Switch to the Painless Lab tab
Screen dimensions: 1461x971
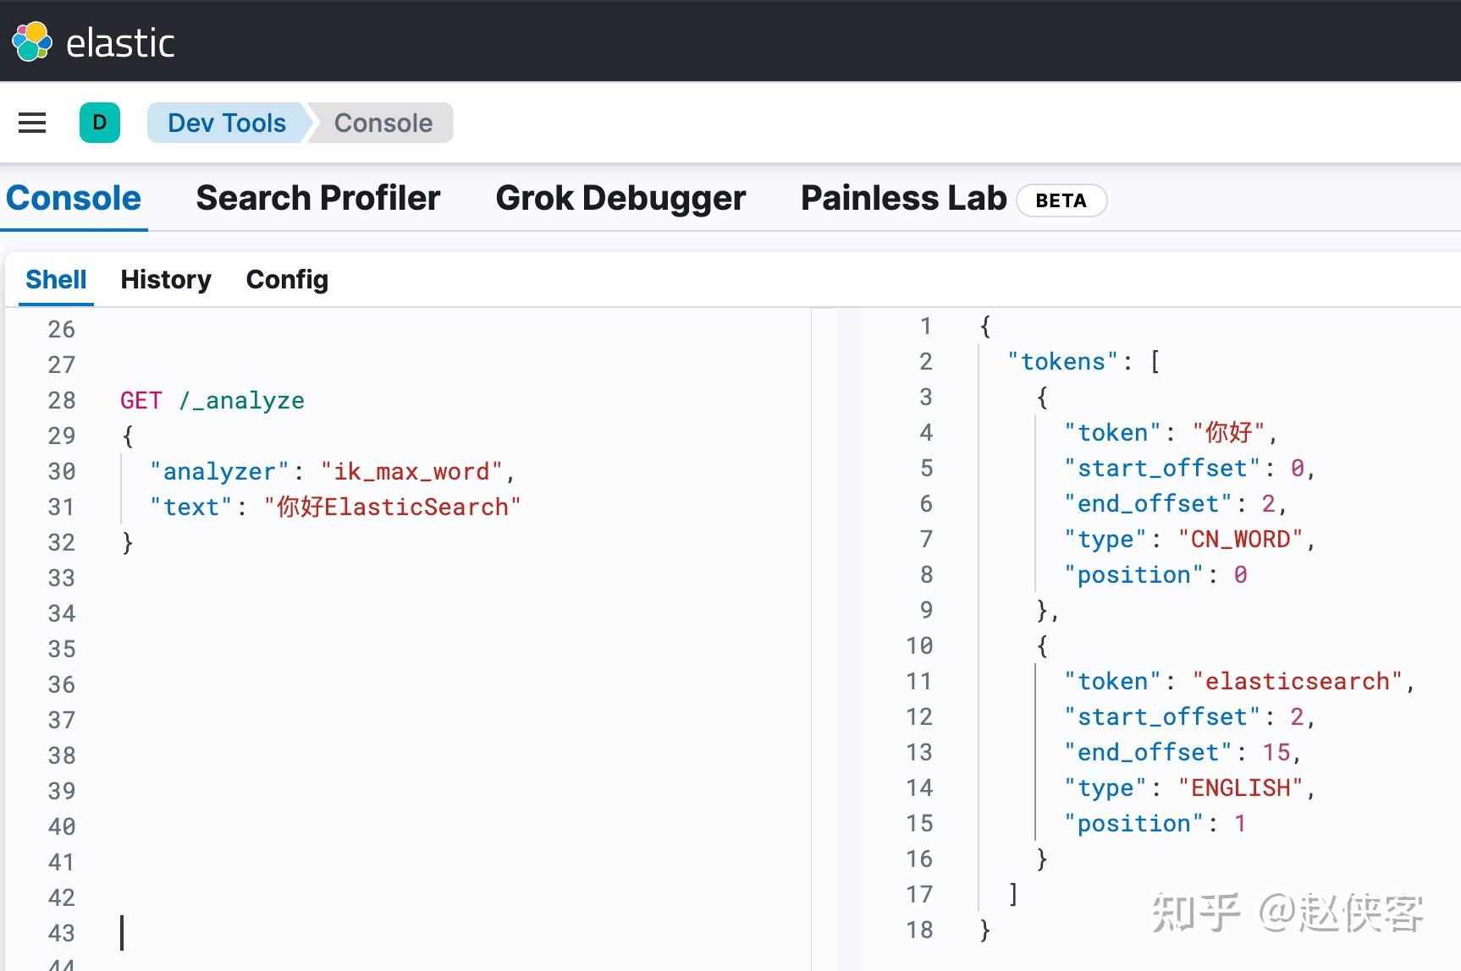click(x=903, y=198)
